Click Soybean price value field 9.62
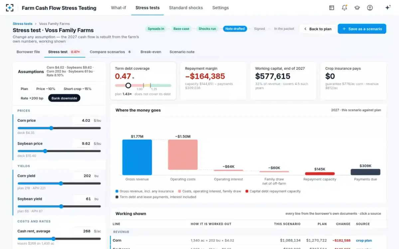Screen dimensions: 399x249 82,143
